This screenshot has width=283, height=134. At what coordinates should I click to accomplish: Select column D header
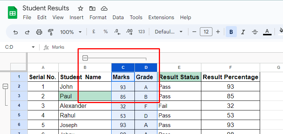(146, 68)
